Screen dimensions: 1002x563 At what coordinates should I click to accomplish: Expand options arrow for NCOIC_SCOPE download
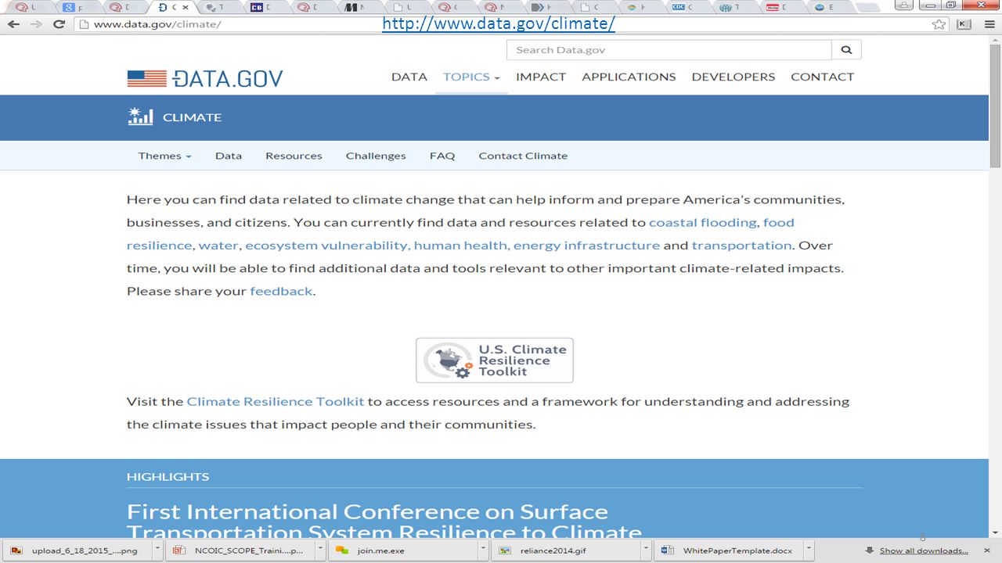pyautogui.click(x=320, y=550)
